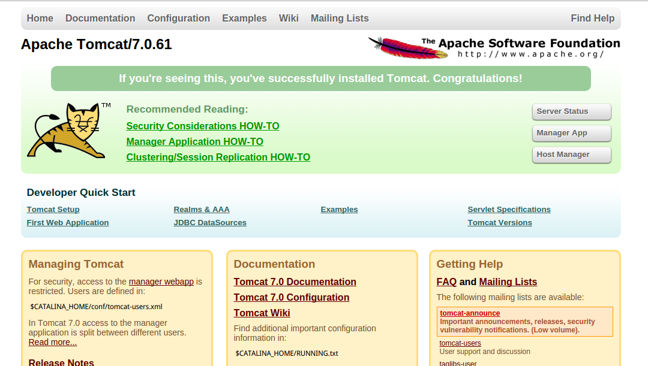This screenshot has width=648, height=366.
Task: Open the Servlet Specifications link
Action: pyautogui.click(x=509, y=210)
